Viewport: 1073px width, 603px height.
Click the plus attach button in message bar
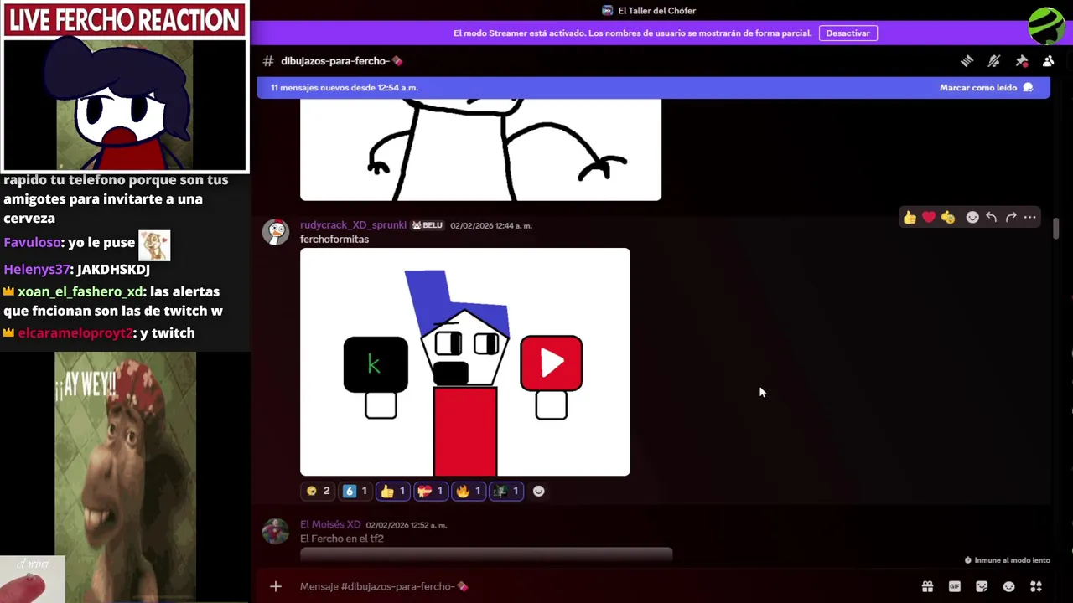(276, 586)
